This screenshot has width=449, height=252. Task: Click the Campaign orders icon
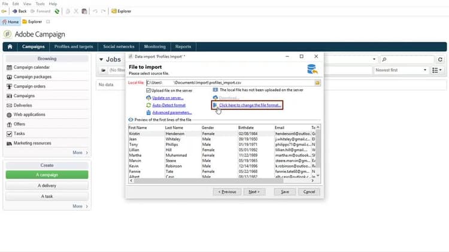9,86
